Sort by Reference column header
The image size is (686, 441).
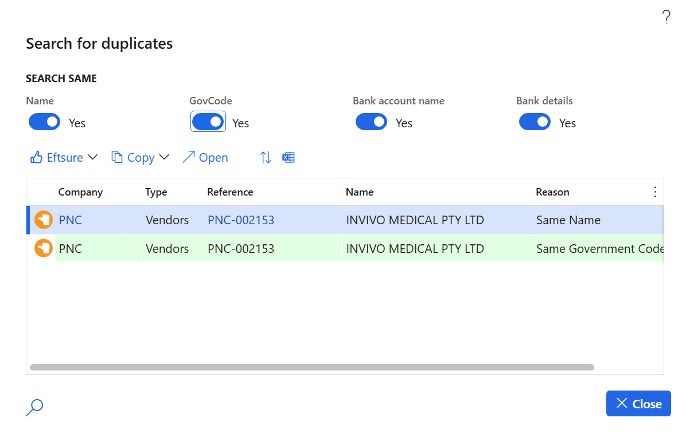[230, 192]
